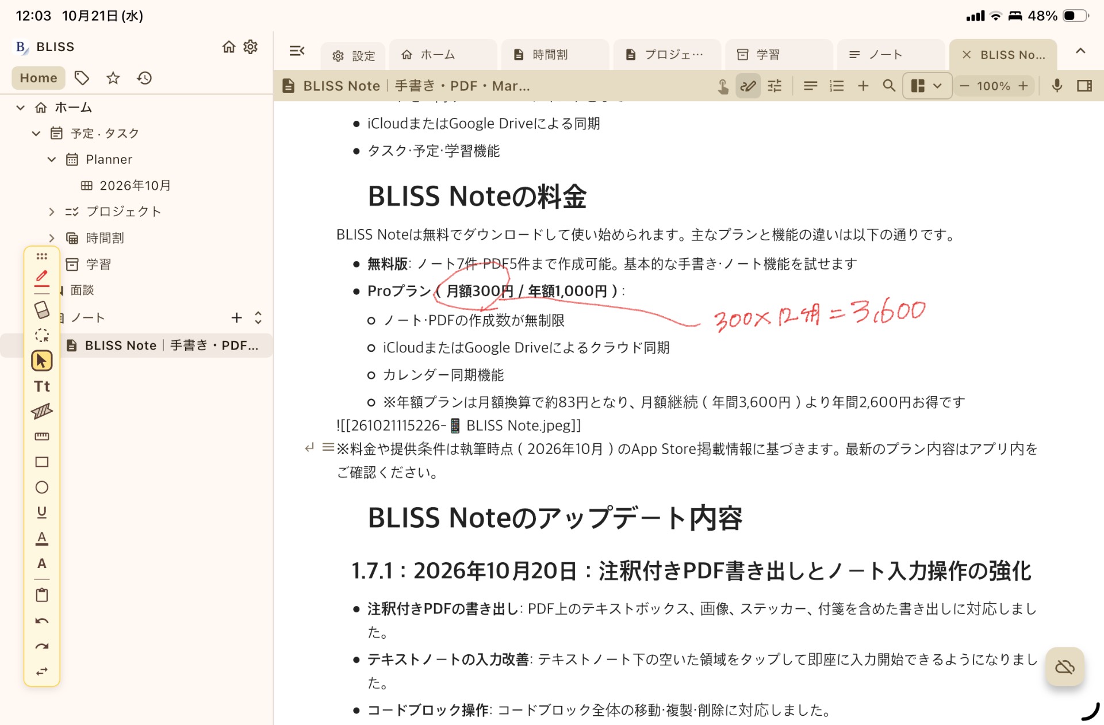The image size is (1104, 725).
Task: Select the Tt text tool
Action: coord(41,386)
